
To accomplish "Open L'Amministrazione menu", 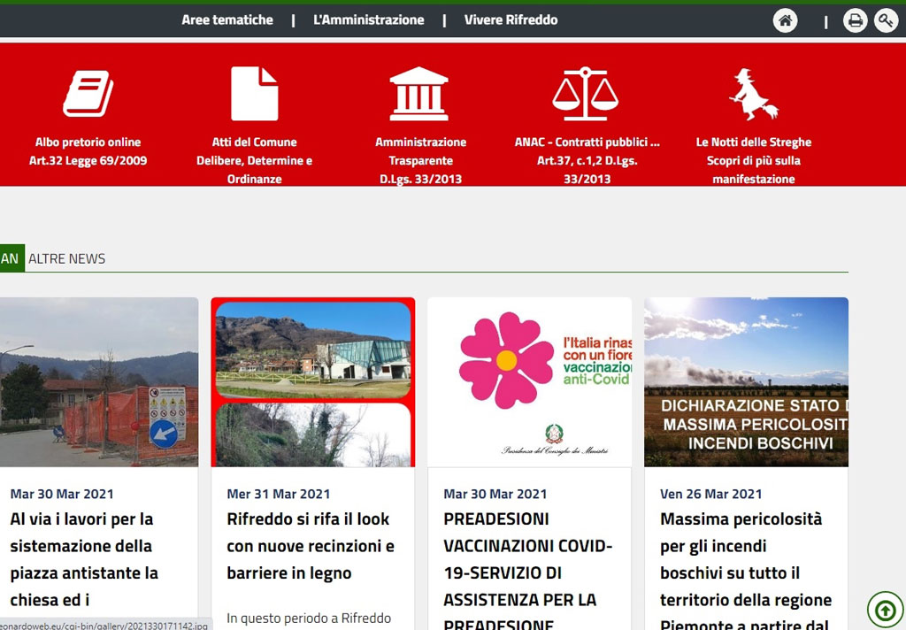I will [x=369, y=20].
